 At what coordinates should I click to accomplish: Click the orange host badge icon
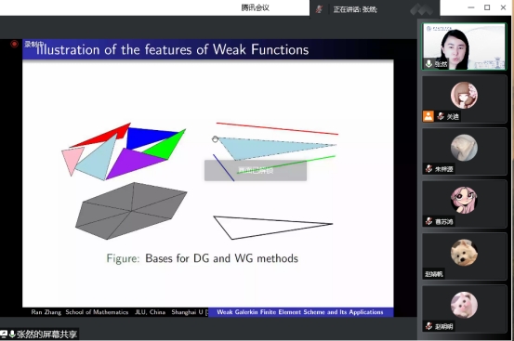(428, 116)
